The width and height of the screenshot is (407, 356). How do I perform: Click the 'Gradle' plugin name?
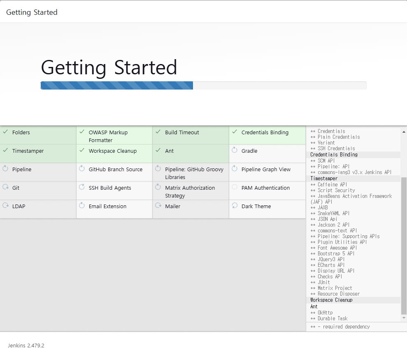click(249, 151)
